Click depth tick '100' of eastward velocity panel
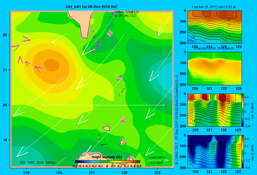Viewport: 257px width, 175px height. click(x=183, y=146)
